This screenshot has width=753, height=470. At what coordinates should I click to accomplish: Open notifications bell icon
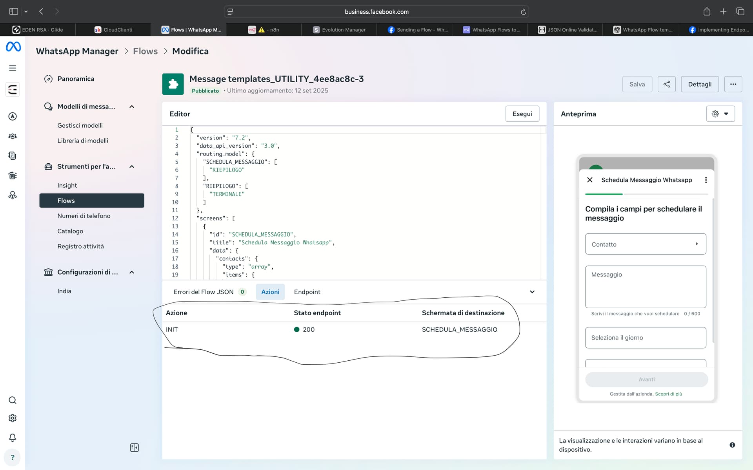pos(13,437)
